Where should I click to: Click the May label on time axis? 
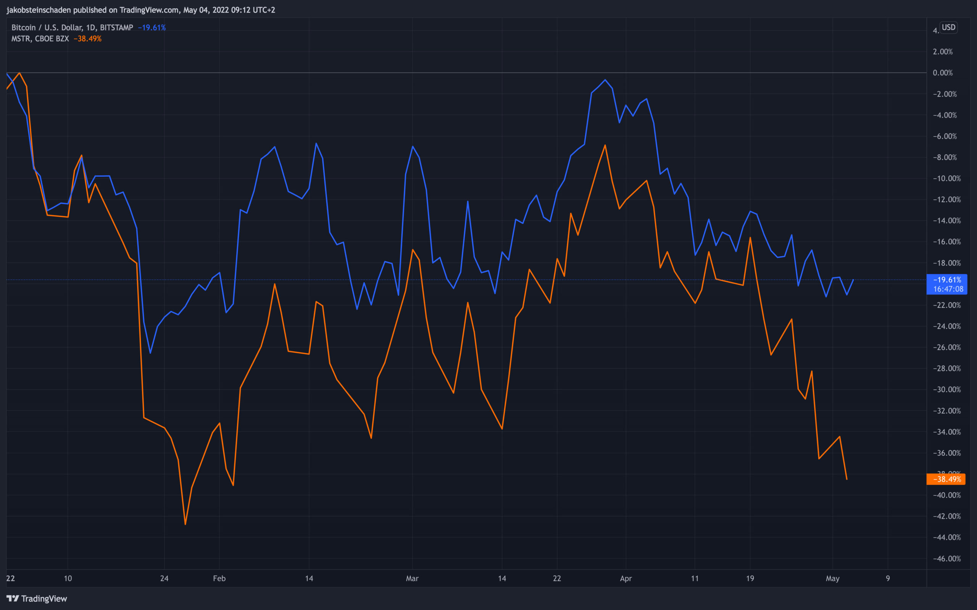[832, 578]
